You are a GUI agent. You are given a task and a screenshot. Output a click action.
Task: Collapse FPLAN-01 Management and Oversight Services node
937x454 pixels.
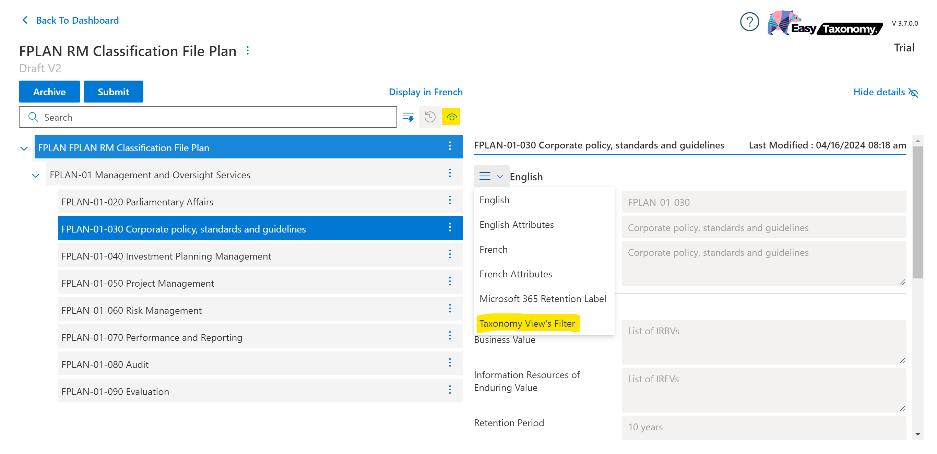pos(36,176)
